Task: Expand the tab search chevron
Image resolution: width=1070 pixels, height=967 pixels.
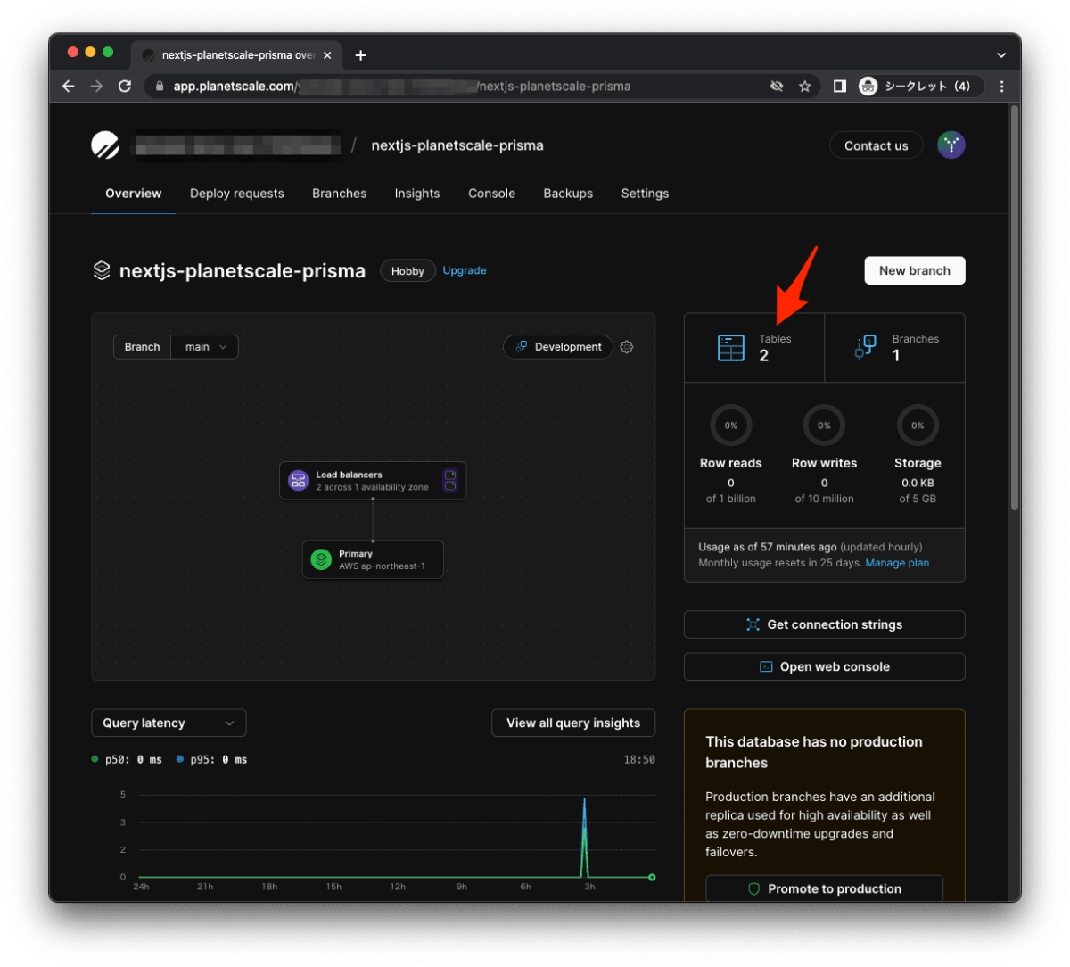Action: pos(1001,55)
